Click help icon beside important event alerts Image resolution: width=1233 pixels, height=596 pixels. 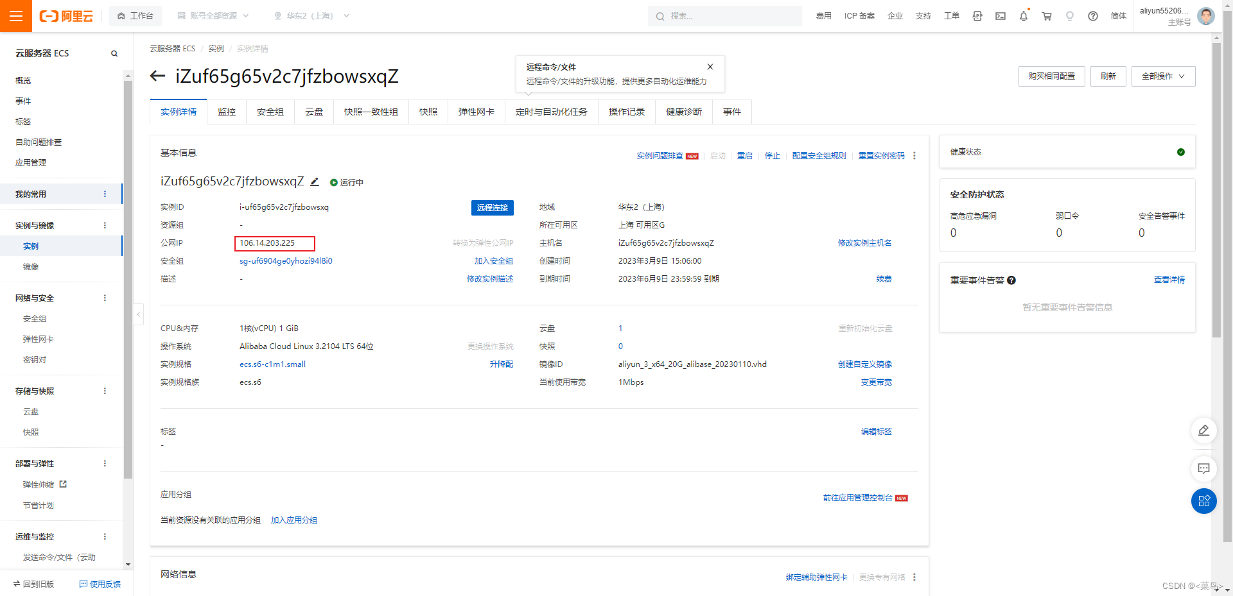[x=1011, y=280]
